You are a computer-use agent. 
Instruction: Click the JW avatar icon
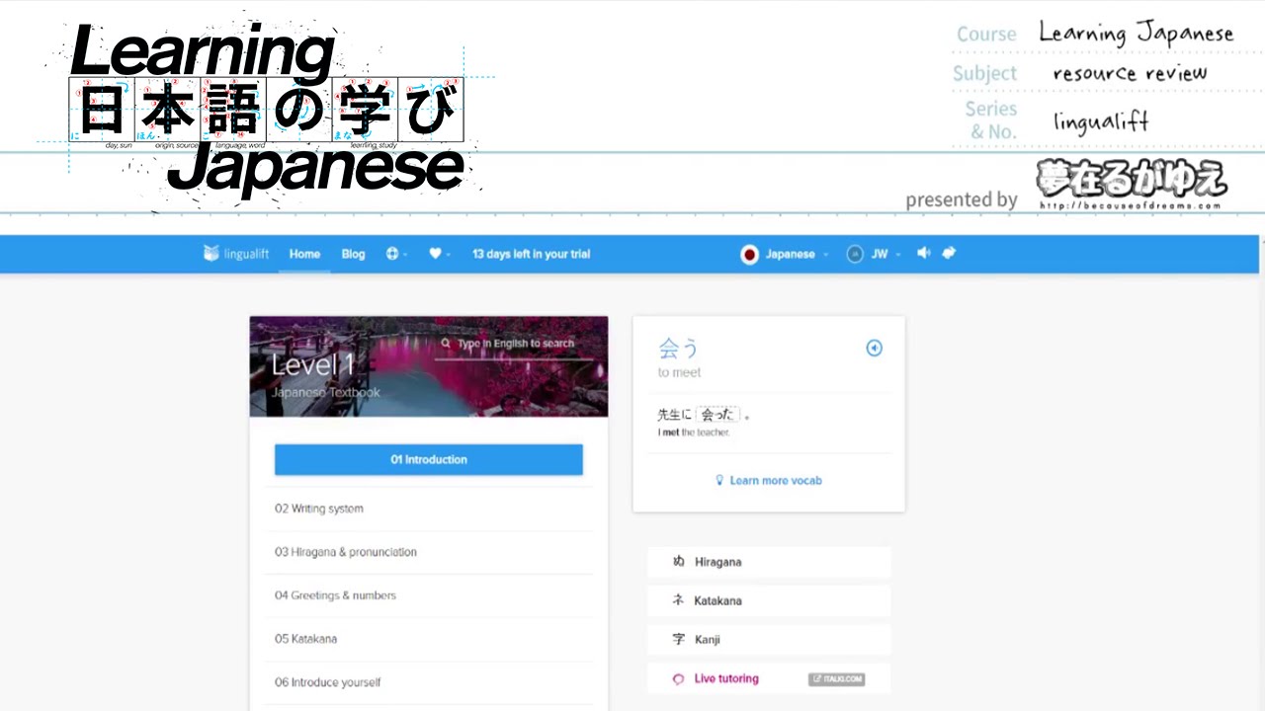(855, 254)
